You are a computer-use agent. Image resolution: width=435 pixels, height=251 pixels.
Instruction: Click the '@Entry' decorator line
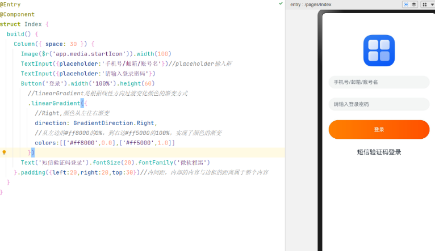point(10,5)
